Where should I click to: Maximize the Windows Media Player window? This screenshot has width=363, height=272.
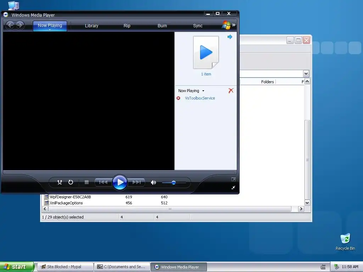pyautogui.click(x=218, y=14)
